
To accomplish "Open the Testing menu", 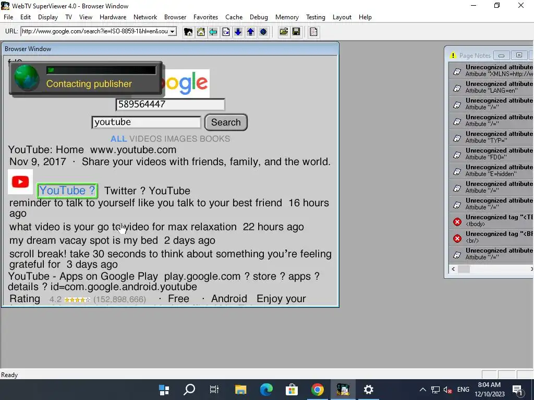I will point(315,17).
